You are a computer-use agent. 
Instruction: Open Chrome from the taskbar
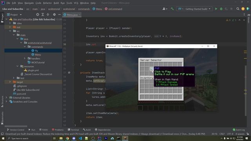point(67,138)
